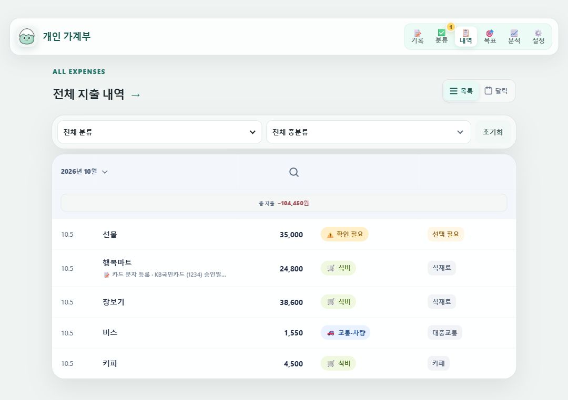Click the 개인 가계부 app title
Viewport: 568px width, 400px height.
tap(67, 37)
